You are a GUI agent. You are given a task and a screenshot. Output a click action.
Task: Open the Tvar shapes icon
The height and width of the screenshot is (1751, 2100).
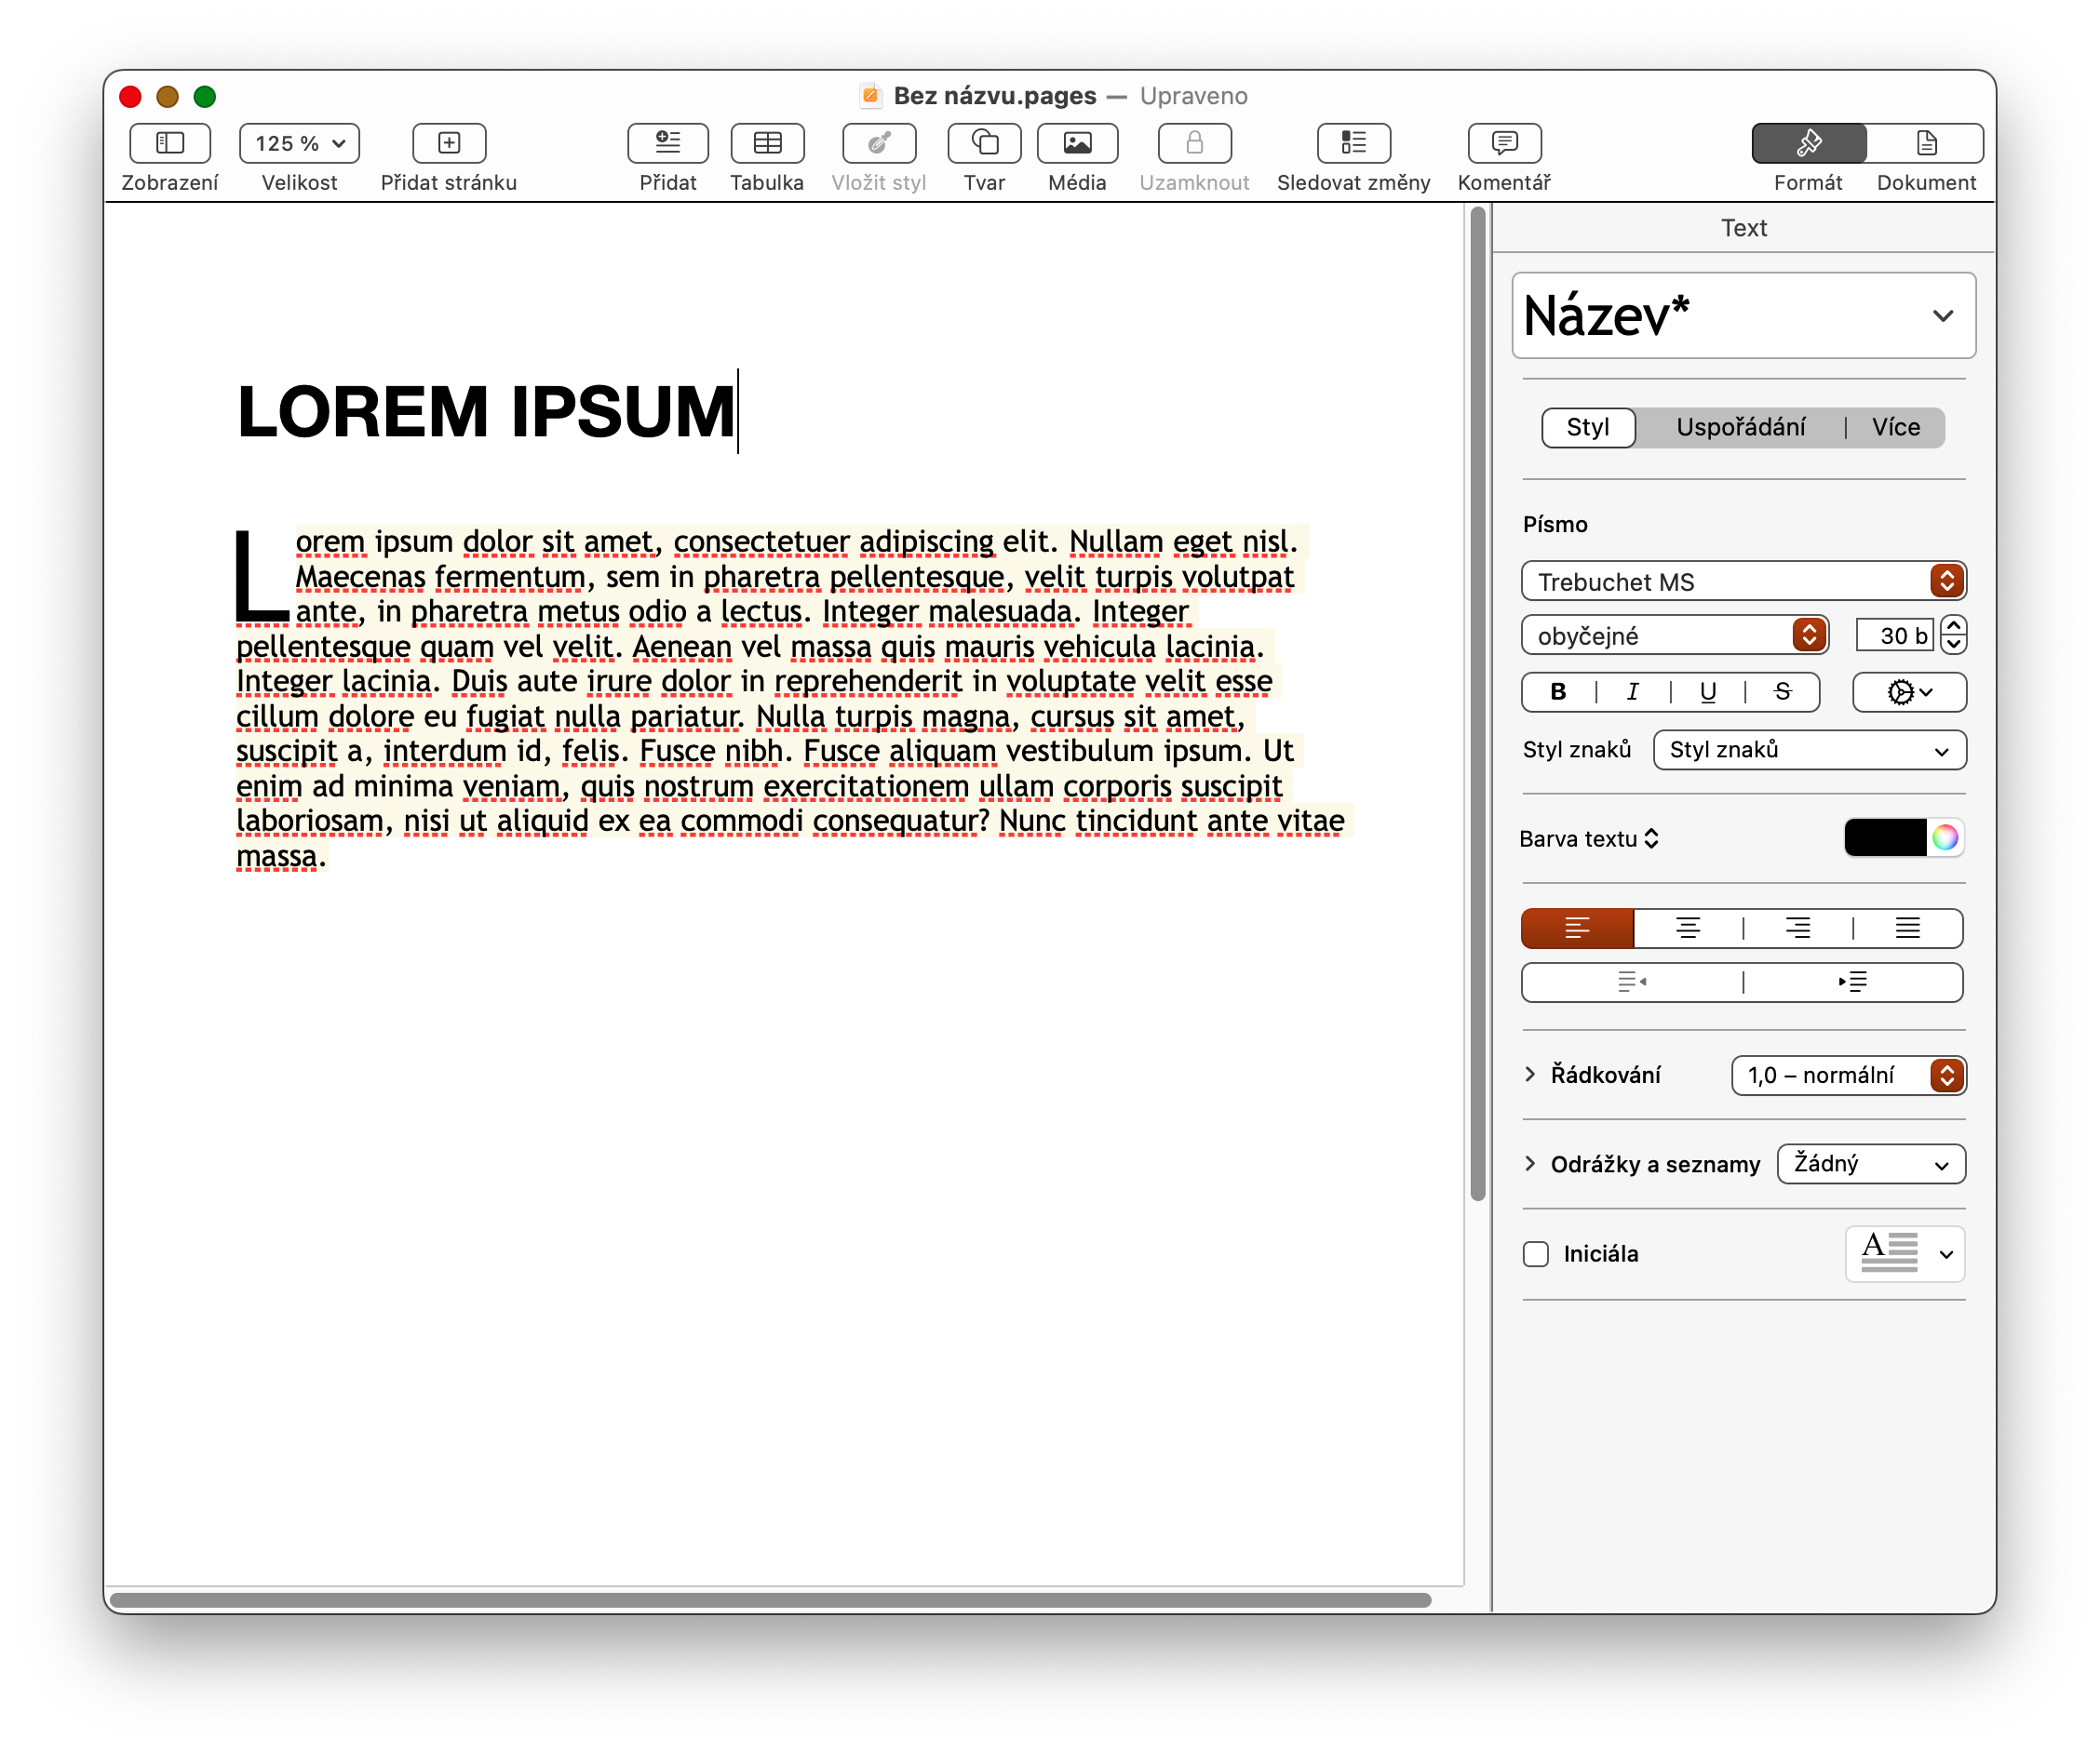tap(984, 143)
